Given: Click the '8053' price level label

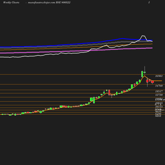Looking at the screenshot, I should point(158,116).
